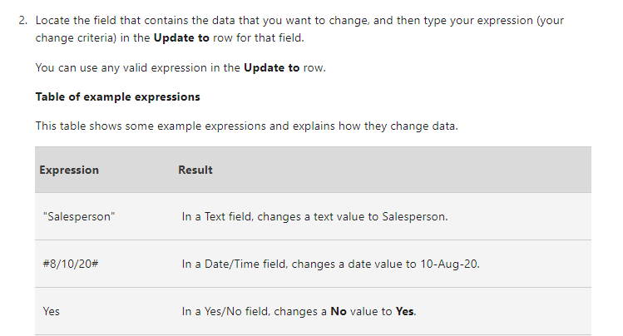Click the 'In a Date/Time field' result cell
This screenshot has height=336, width=623.
(330, 264)
